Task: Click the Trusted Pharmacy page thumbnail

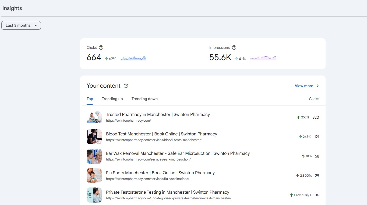Action: 94,117
